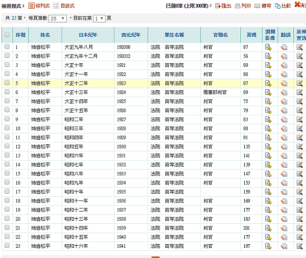Click the 頁碼 column header
Viewport: 306px width, 258px height.
[251, 35]
